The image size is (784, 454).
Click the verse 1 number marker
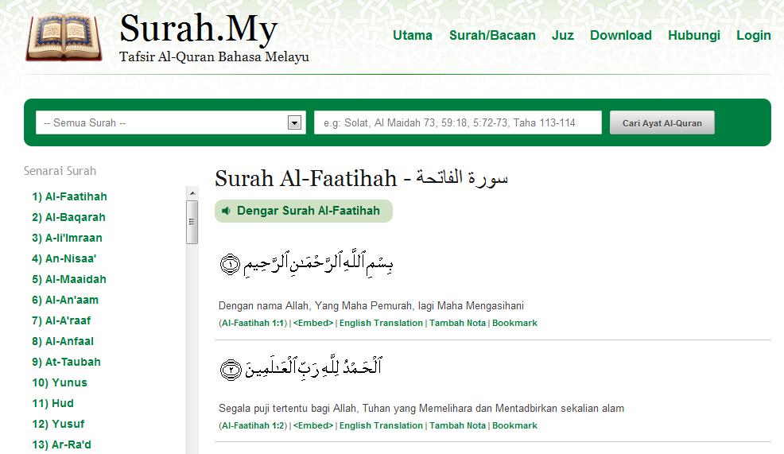230,264
